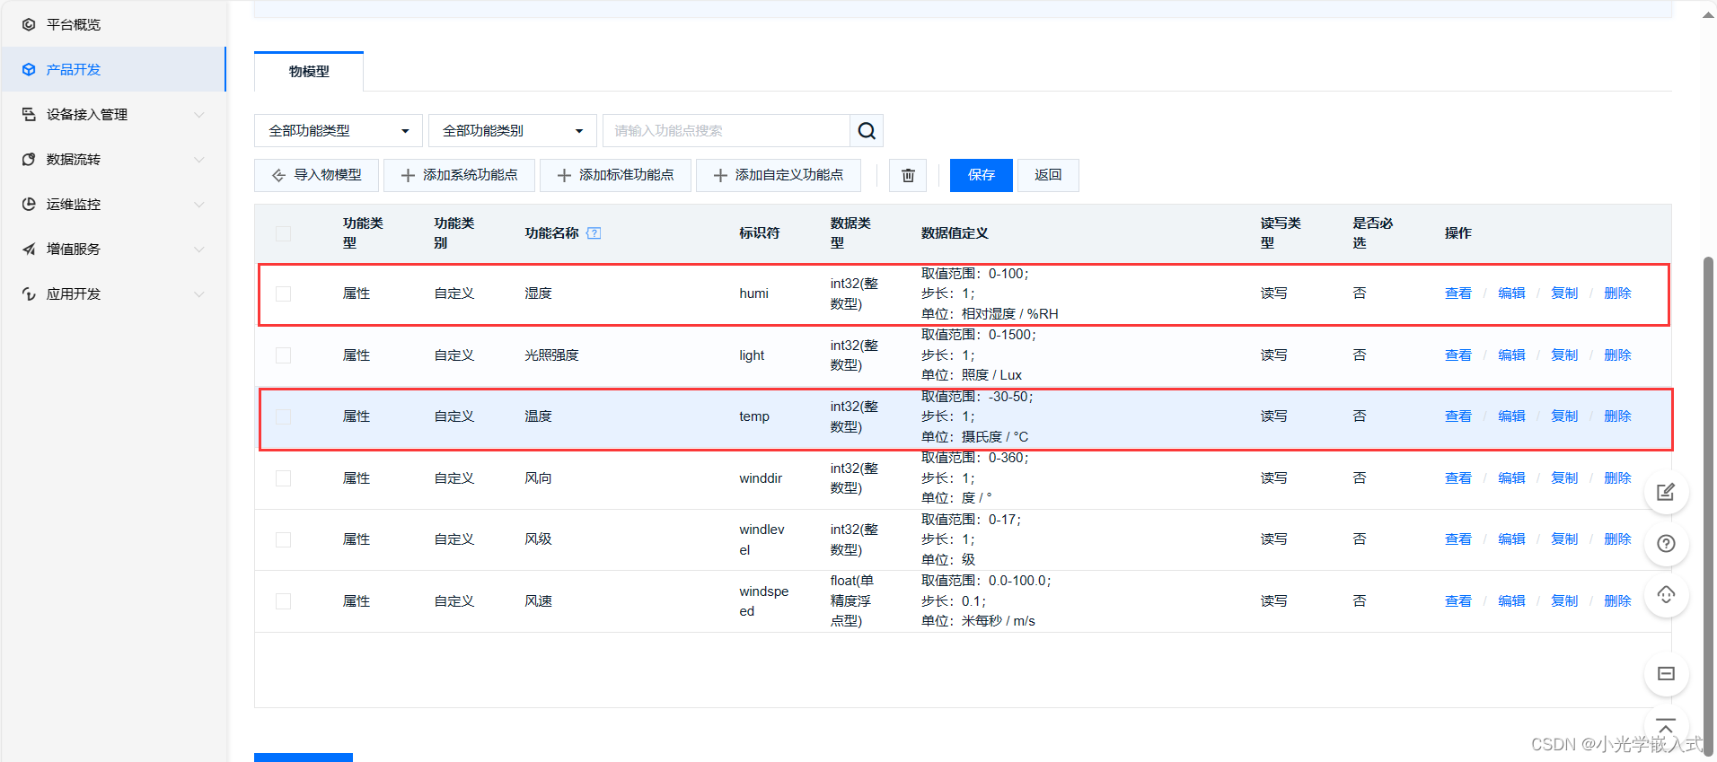Click the help icon beside 功能名称
The height and width of the screenshot is (762, 1717).
(x=594, y=232)
